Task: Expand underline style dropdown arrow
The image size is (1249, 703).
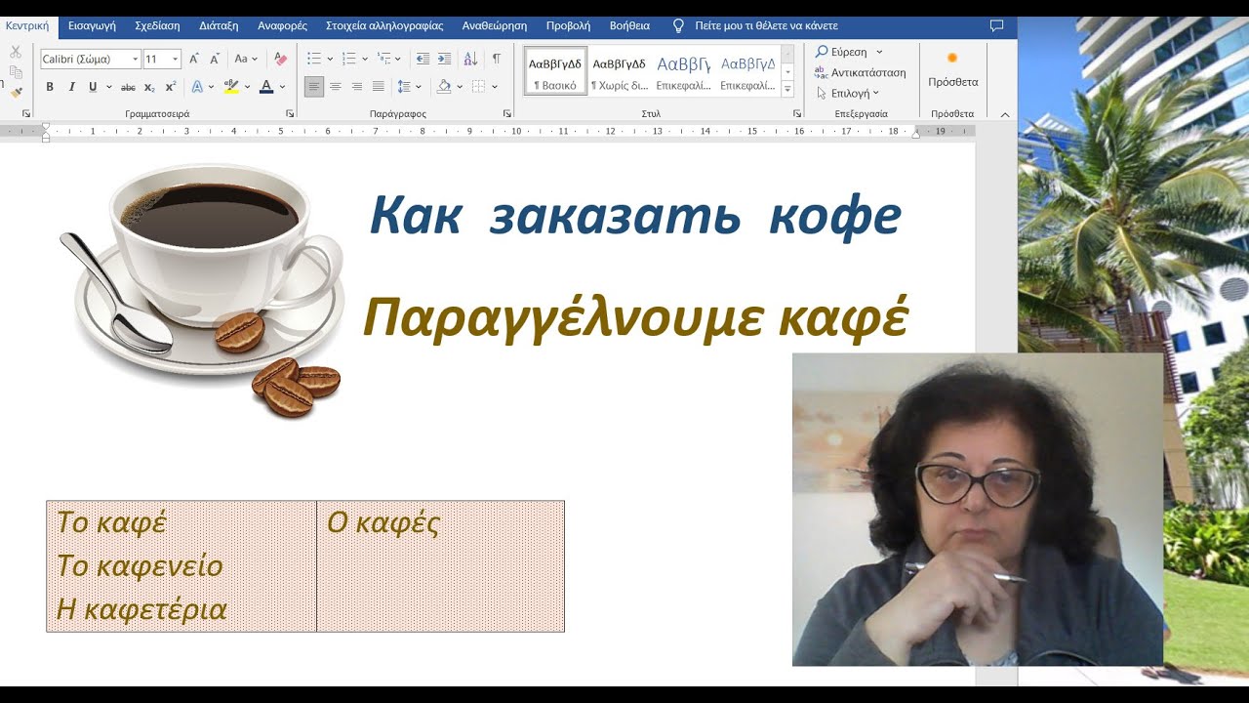Action: pos(107,87)
